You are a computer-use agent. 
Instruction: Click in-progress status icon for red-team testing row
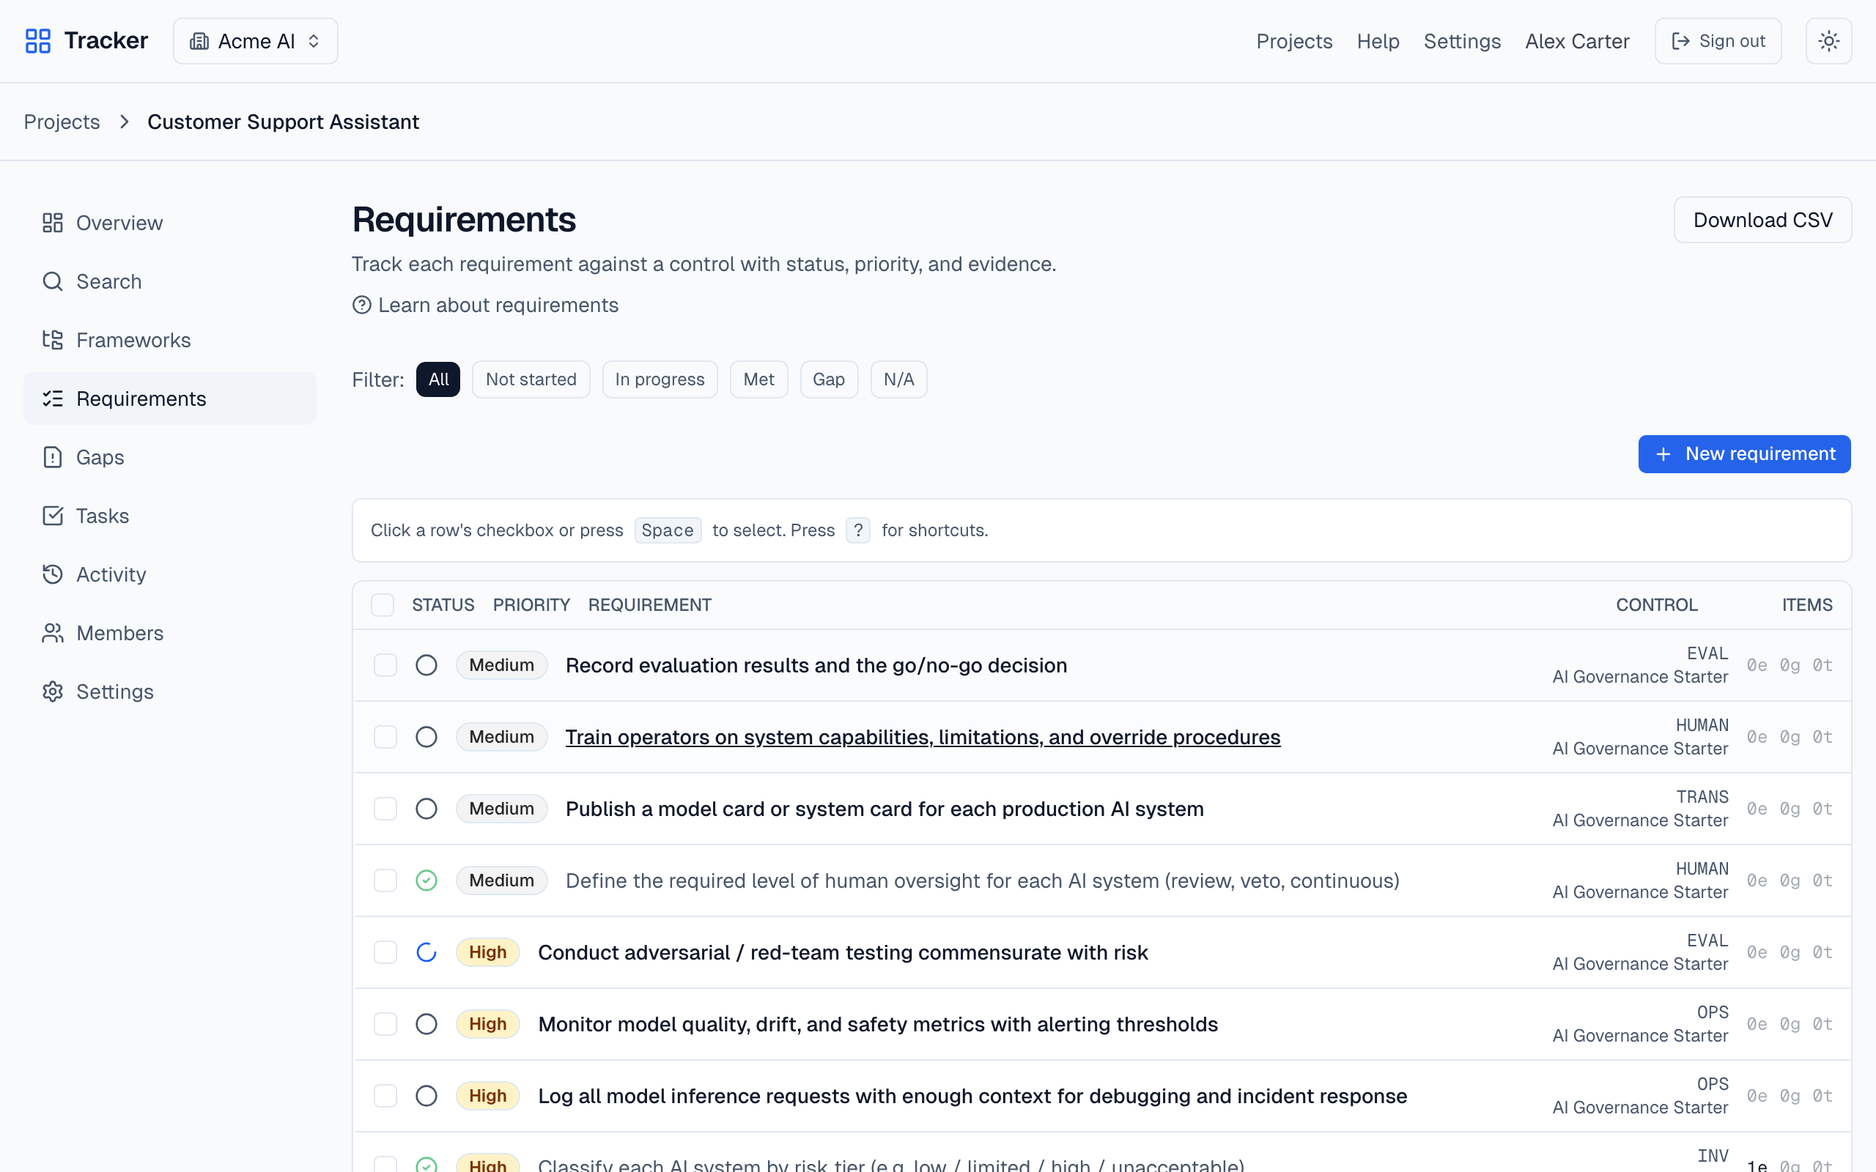point(426,953)
